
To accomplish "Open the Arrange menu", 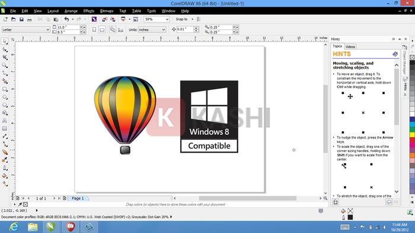I will pyautogui.click(x=71, y=11).
